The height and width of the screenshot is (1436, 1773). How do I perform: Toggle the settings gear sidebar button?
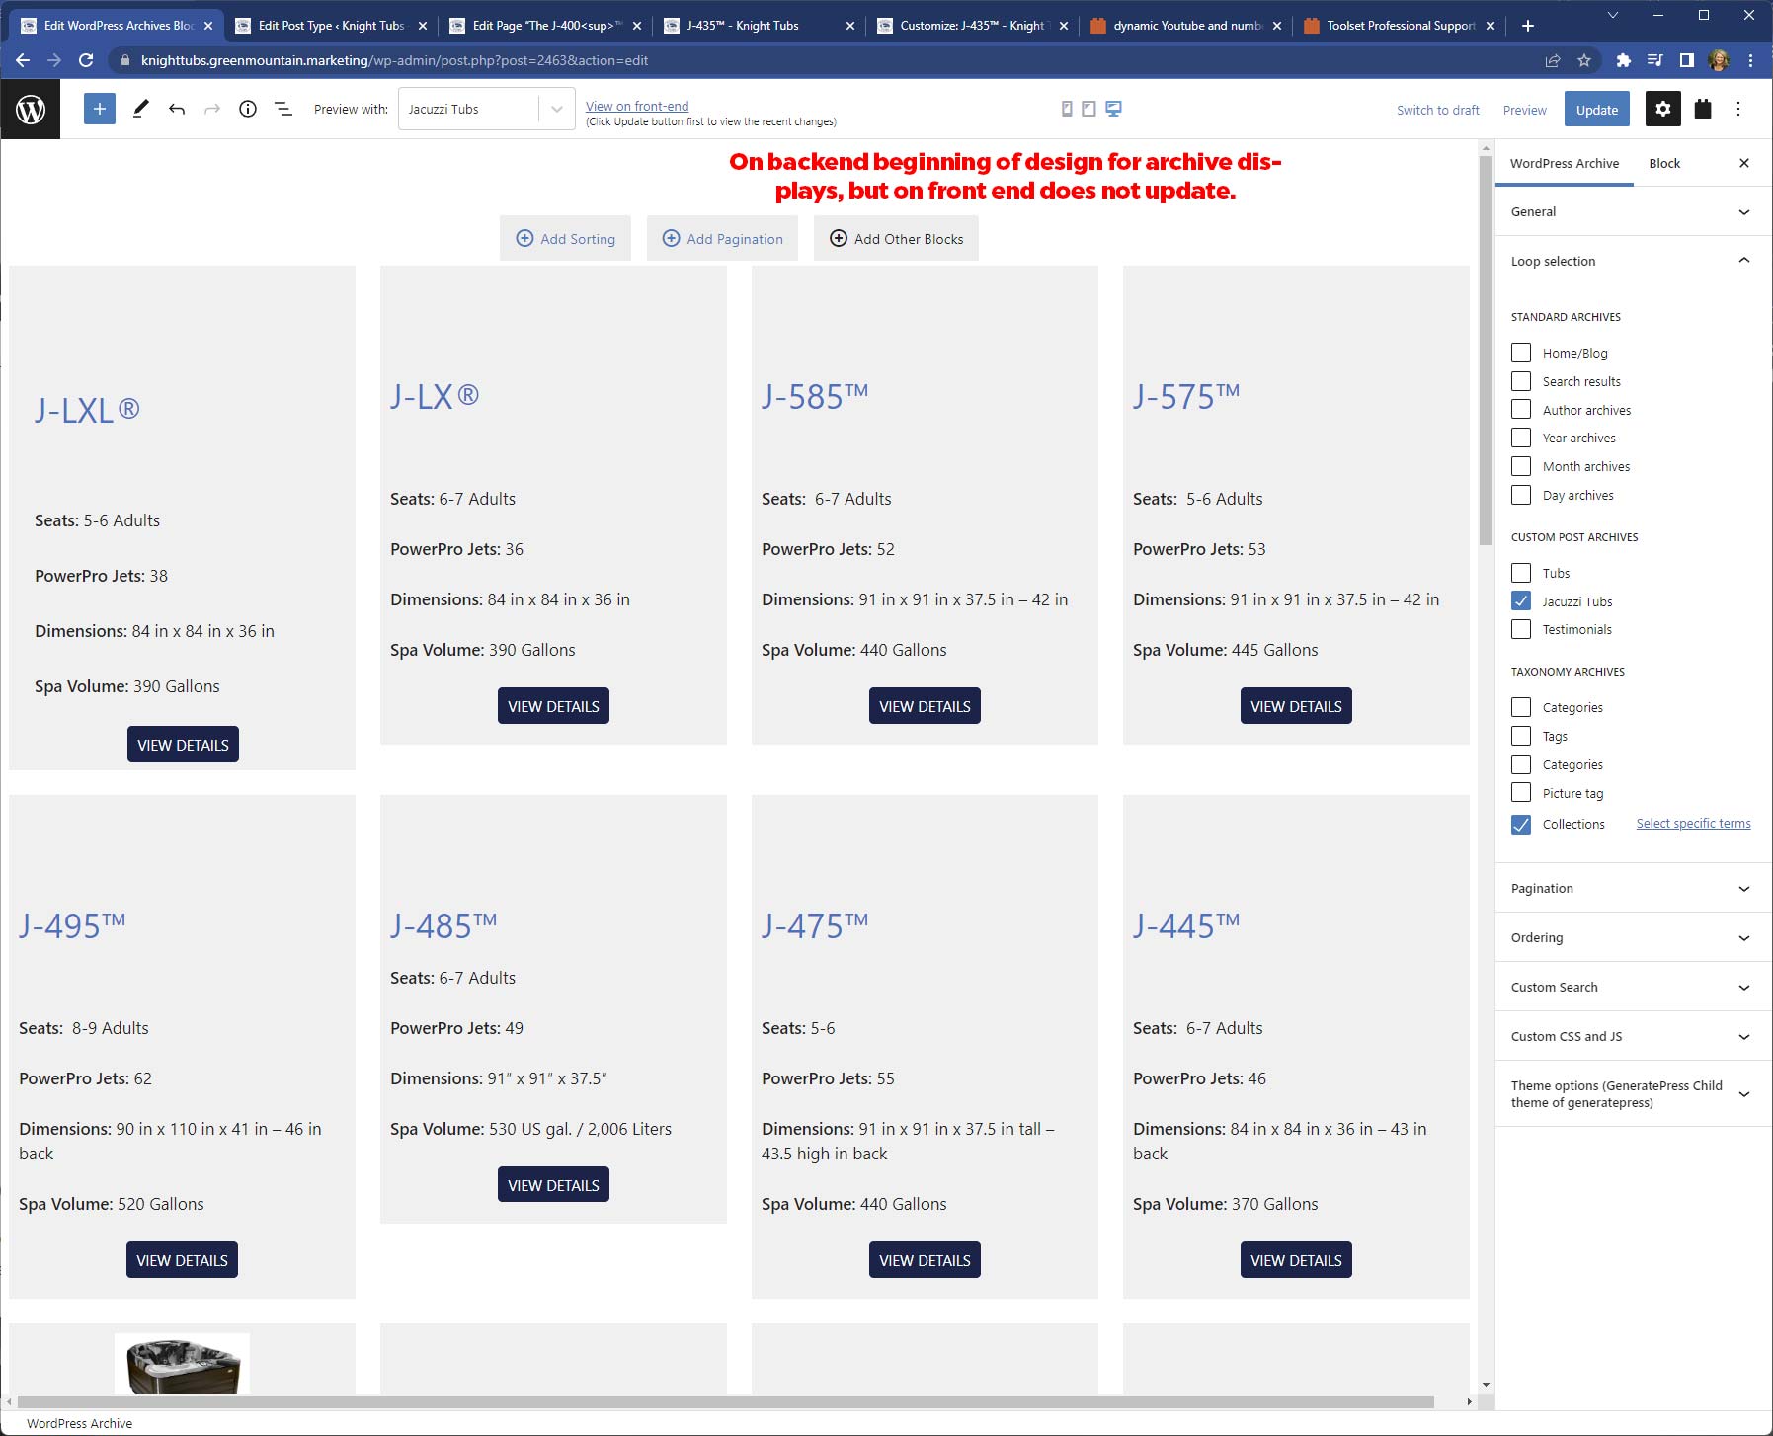point(1663,109)
